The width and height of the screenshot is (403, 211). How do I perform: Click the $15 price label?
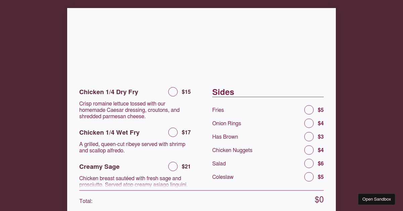(x=186, y=92)
